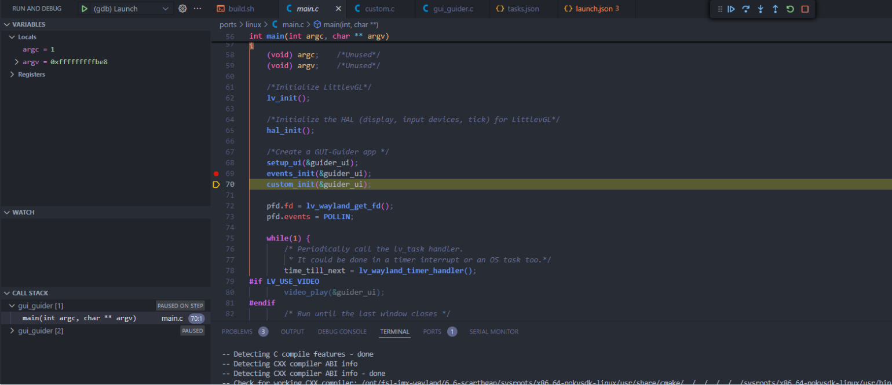
Task: Expand the Registers group
Action: [x=12, y=74]
